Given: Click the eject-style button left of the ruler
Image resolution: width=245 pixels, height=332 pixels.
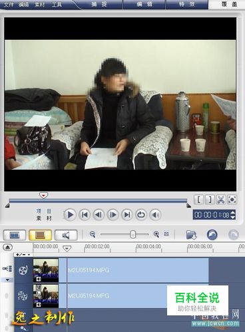Looking at the screenshot, I should (8, 247).
